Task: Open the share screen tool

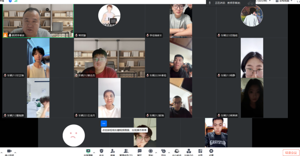Action: pos(88,151)
